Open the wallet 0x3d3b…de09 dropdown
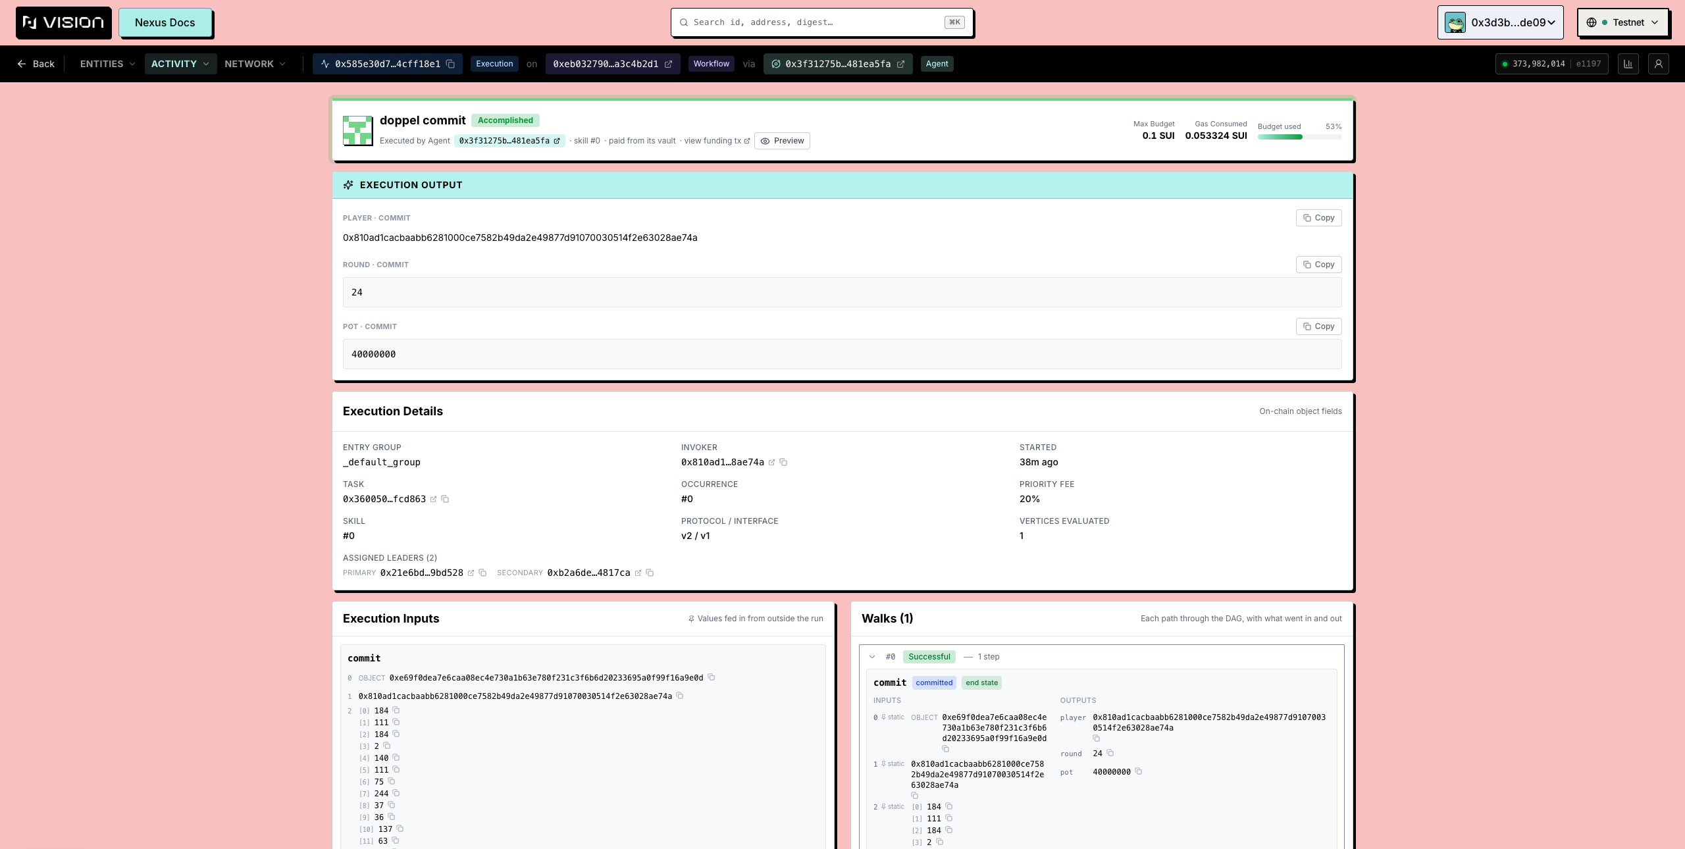The width and height of the screenshot is (1685, 849). (x=1500, y=22)
